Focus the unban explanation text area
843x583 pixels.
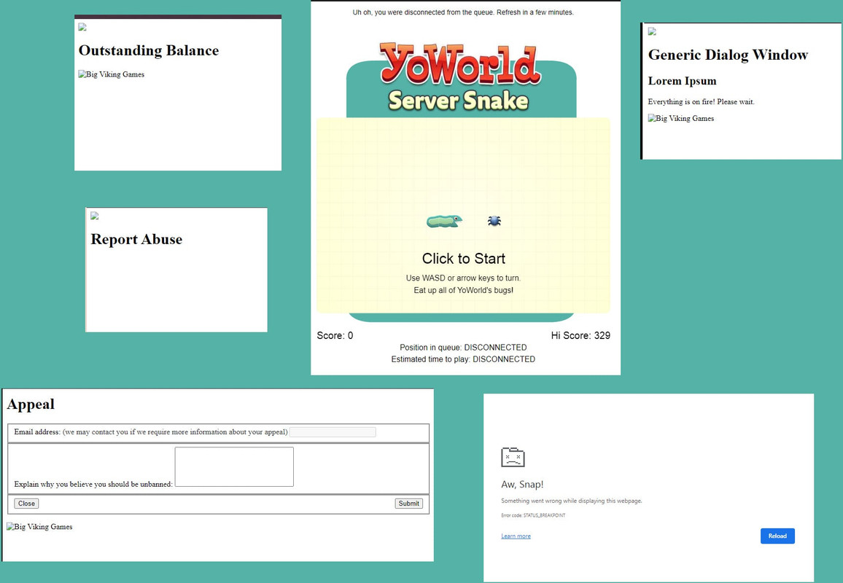[234, 467]
